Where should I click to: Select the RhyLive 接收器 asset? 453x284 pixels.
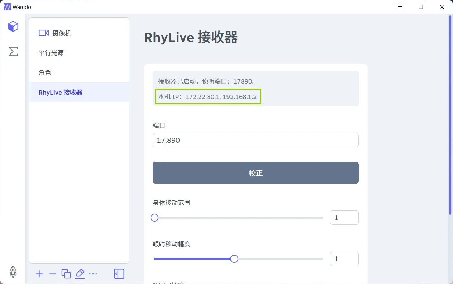79,92
